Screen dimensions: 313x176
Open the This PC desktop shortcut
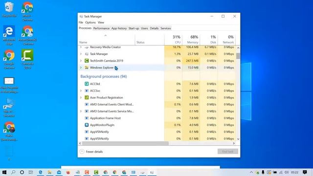coord(9,108)
